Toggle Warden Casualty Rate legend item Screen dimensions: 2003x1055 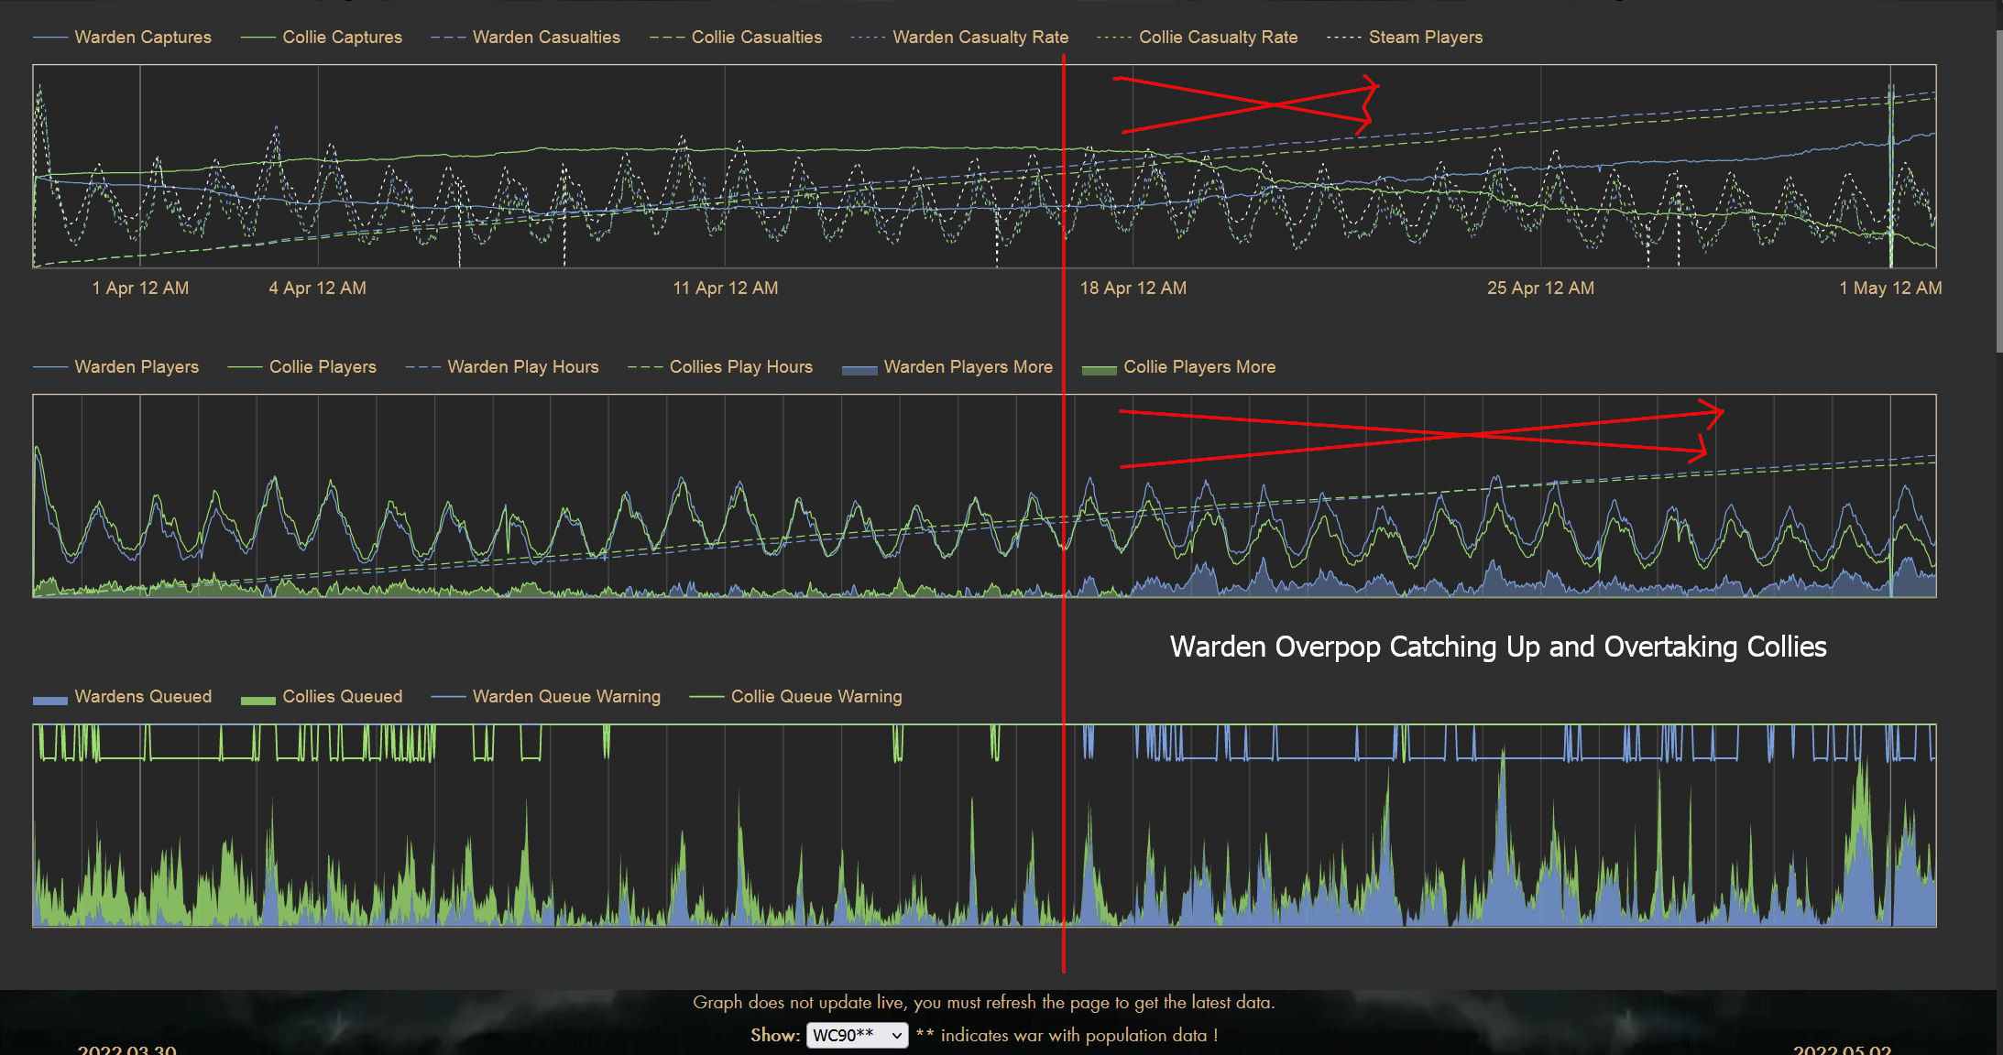click(980, 38)
